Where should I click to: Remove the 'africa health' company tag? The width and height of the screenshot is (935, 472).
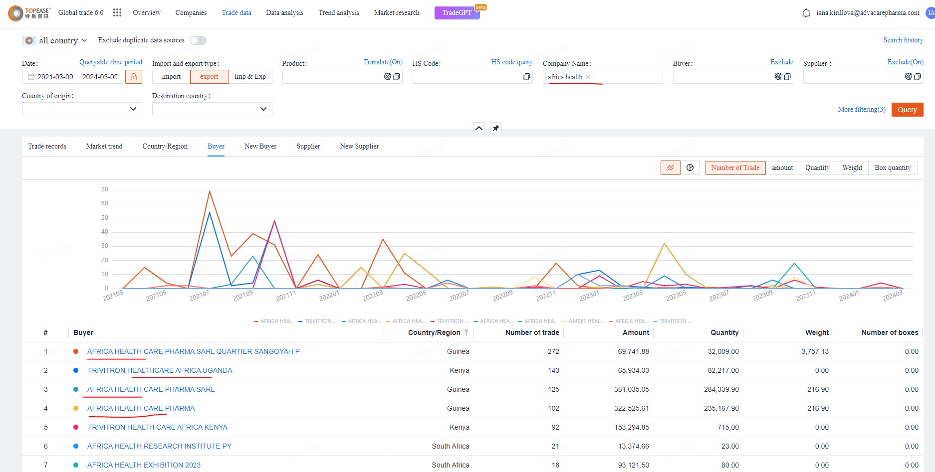pos(588,77)
